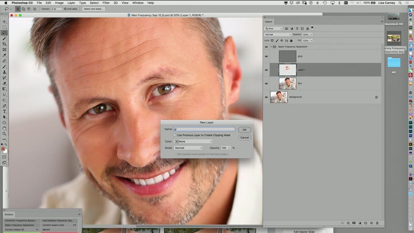Hide the blur layer

[266, 83]
